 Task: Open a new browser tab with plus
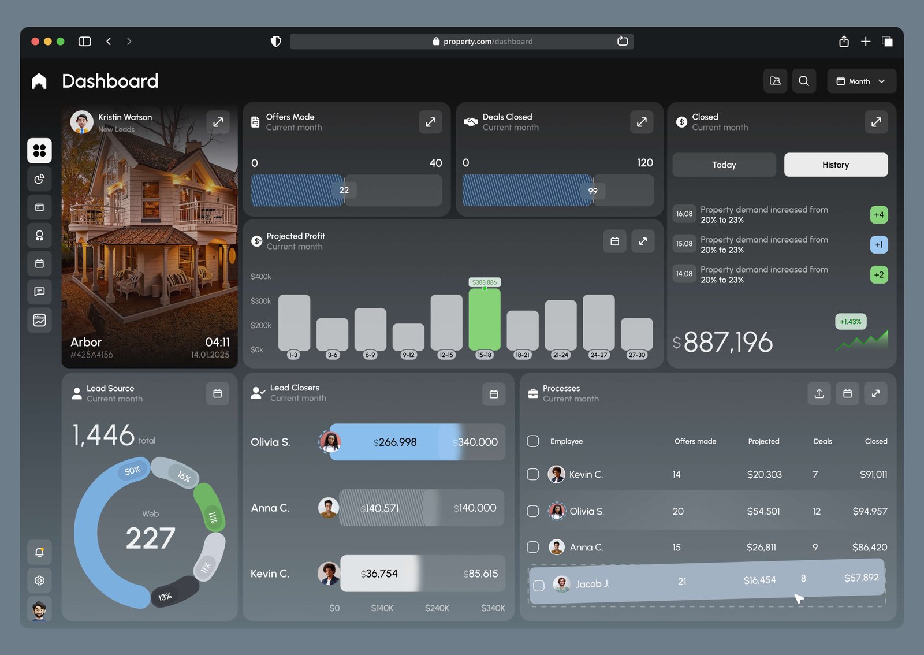click(x=866, y=42)
